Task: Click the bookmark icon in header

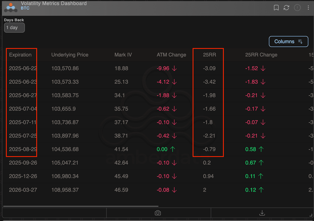Action: [x=276, y=8]
